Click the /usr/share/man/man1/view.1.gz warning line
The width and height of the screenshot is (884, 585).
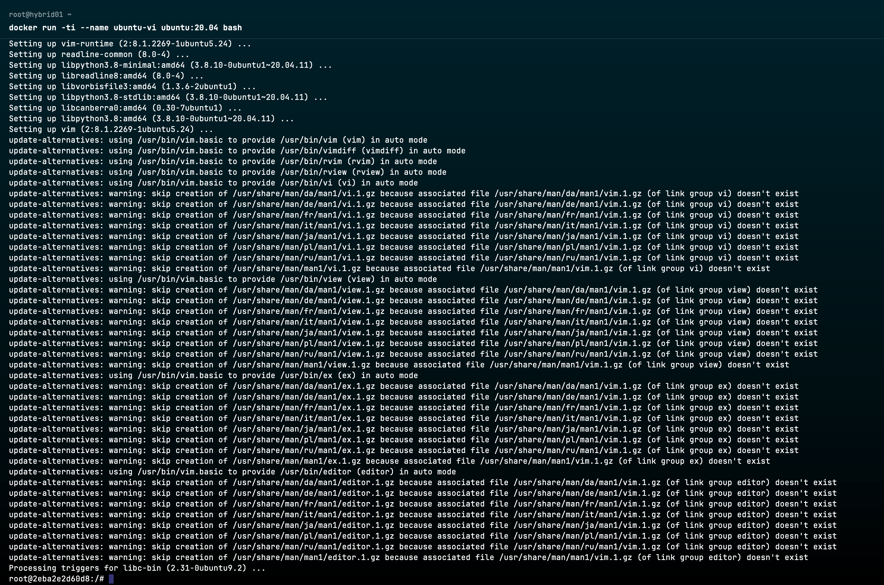(x=399, y=365)
